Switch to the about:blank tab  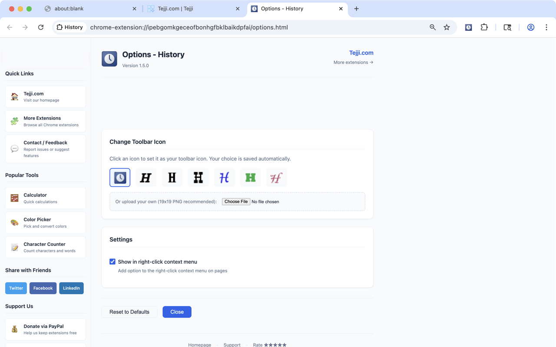[x=87, y=8]
